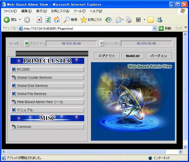Click the ログアウト button

click(x=107, y=56)
